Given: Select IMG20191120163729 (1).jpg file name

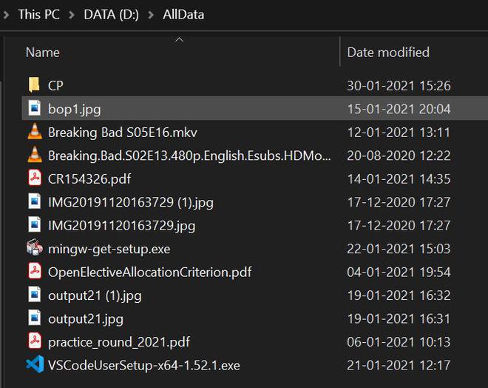Looking at the screenshot, I should (x=131, y=202).
